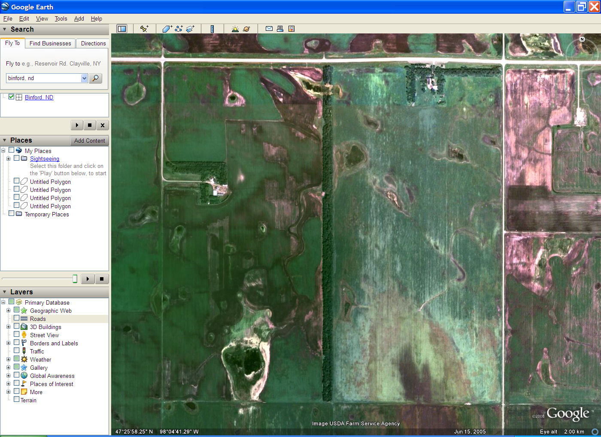
Task: Open the File menu
Action: [x=8, y=18]
